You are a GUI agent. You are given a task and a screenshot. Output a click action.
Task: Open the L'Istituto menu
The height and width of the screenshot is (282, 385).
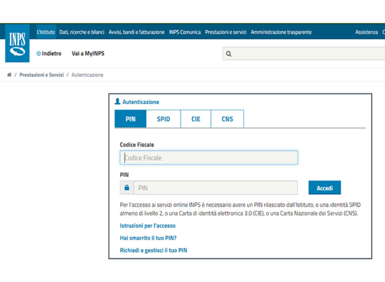coord(46,32)
